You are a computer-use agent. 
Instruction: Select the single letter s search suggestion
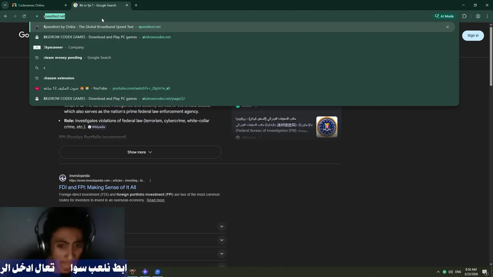242,68
